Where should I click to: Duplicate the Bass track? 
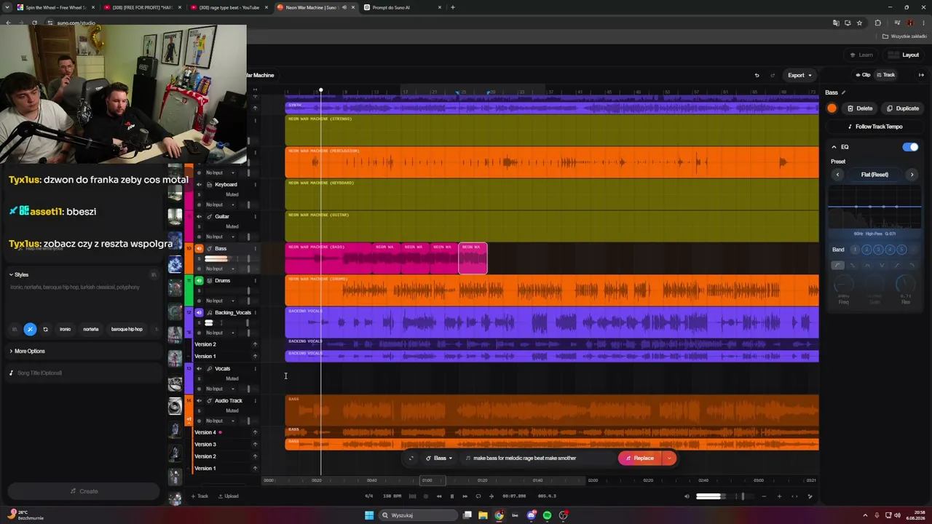point(903,108)
